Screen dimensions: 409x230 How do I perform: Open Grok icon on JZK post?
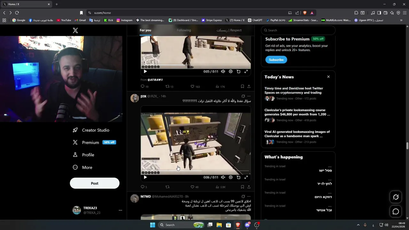[x=243, y=96]
